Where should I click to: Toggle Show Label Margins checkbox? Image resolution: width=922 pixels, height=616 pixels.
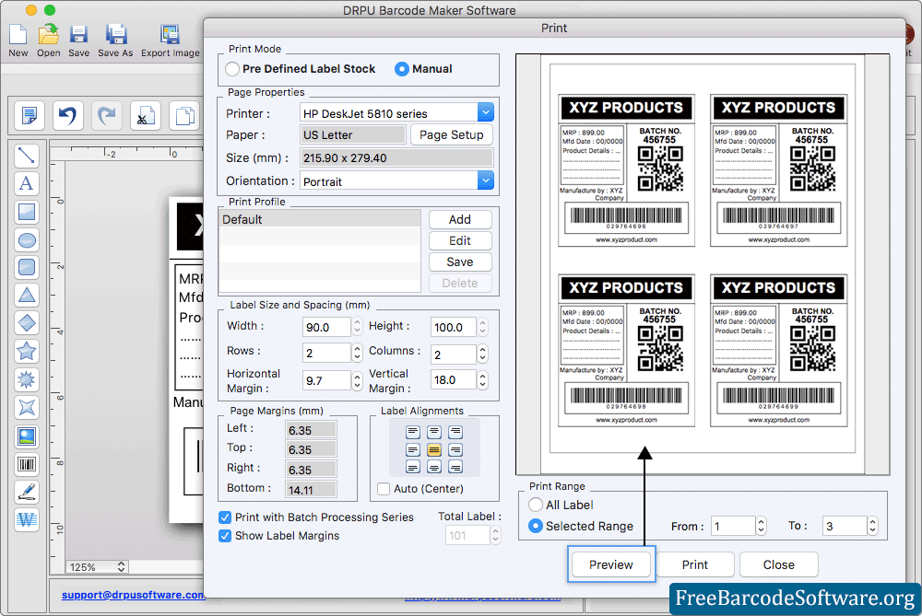225,536
